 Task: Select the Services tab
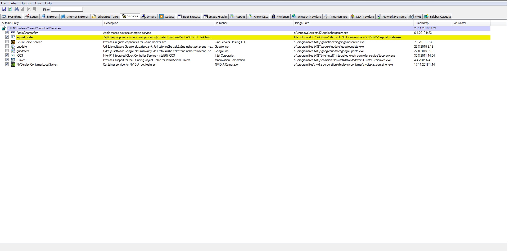pyautogui.click(x=130, y=16)
